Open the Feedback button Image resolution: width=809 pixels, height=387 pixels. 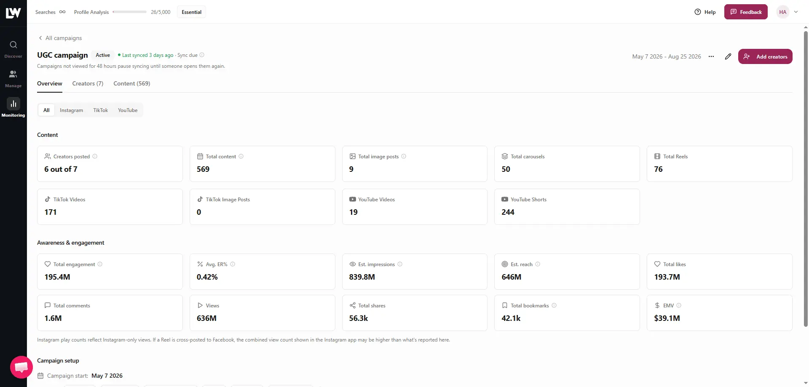click(x=746, y=12)
